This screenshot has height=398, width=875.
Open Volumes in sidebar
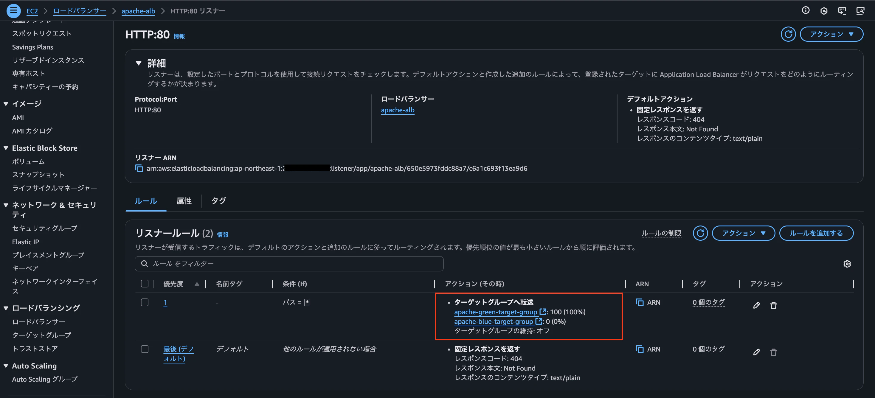(29, 161)
